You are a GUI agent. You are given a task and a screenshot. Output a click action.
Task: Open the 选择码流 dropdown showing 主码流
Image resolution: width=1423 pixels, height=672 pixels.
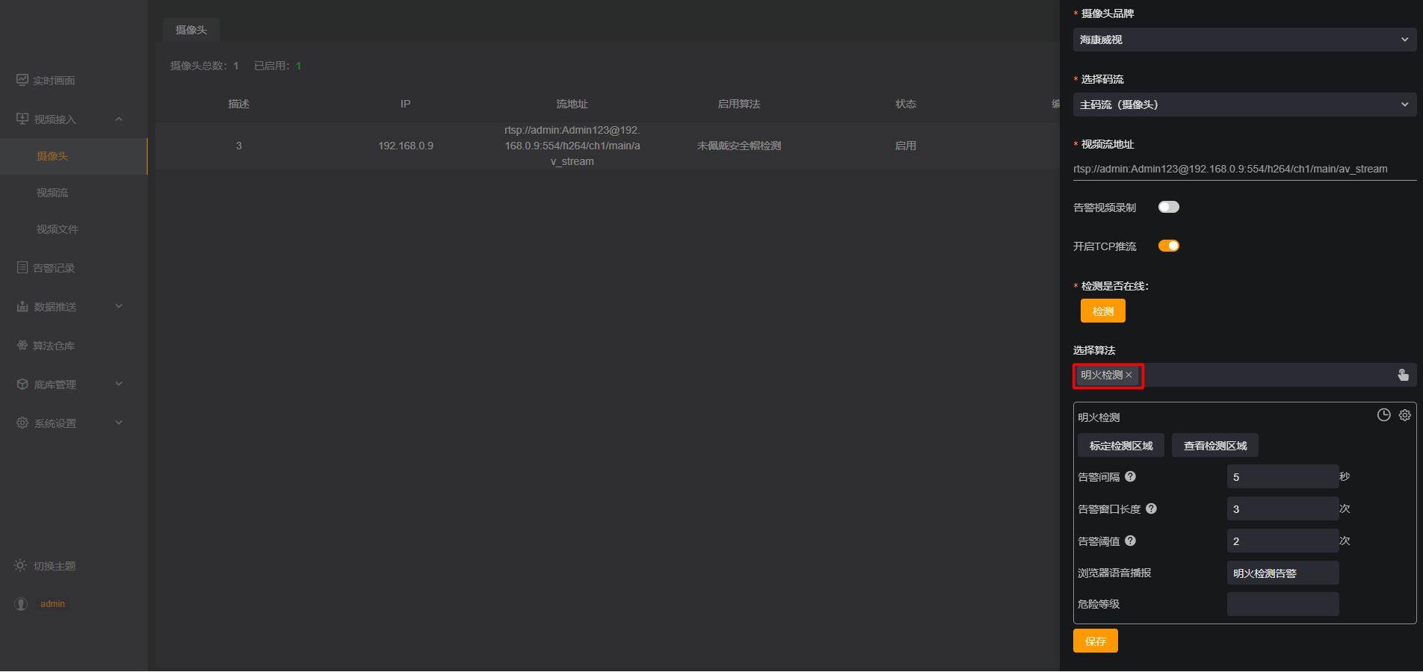point(1244,105)
